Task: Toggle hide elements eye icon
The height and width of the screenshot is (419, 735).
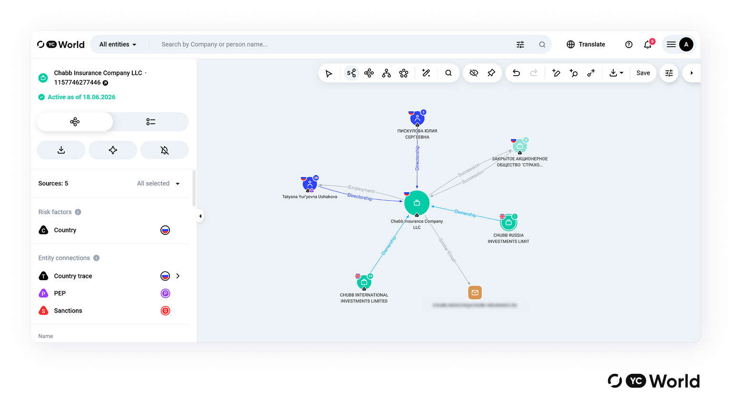Action: pos(474,73)
